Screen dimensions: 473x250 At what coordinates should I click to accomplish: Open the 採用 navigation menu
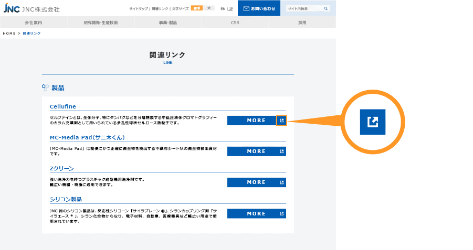point(302,23)
